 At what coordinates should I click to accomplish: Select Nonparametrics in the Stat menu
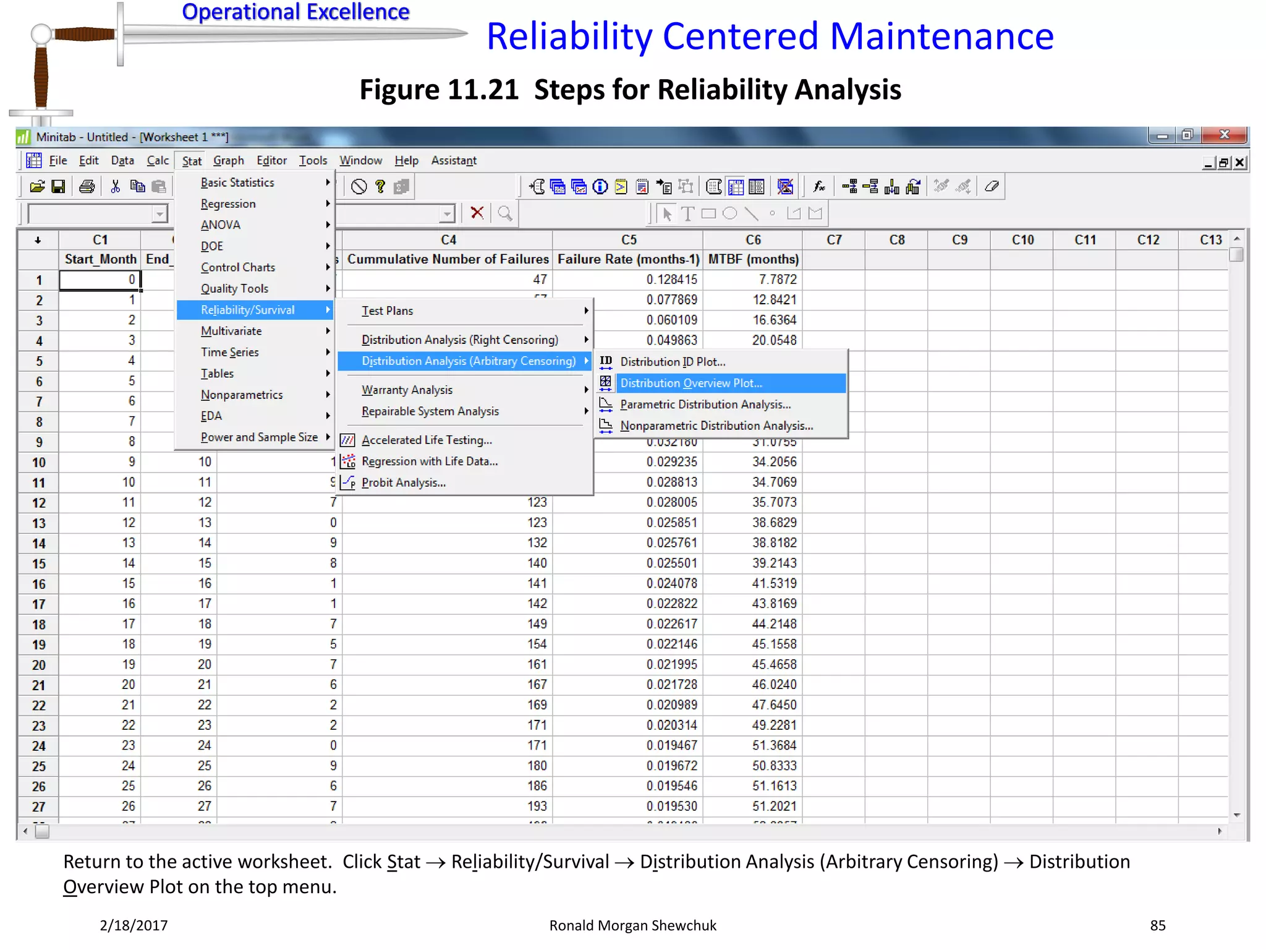(255, 395)
